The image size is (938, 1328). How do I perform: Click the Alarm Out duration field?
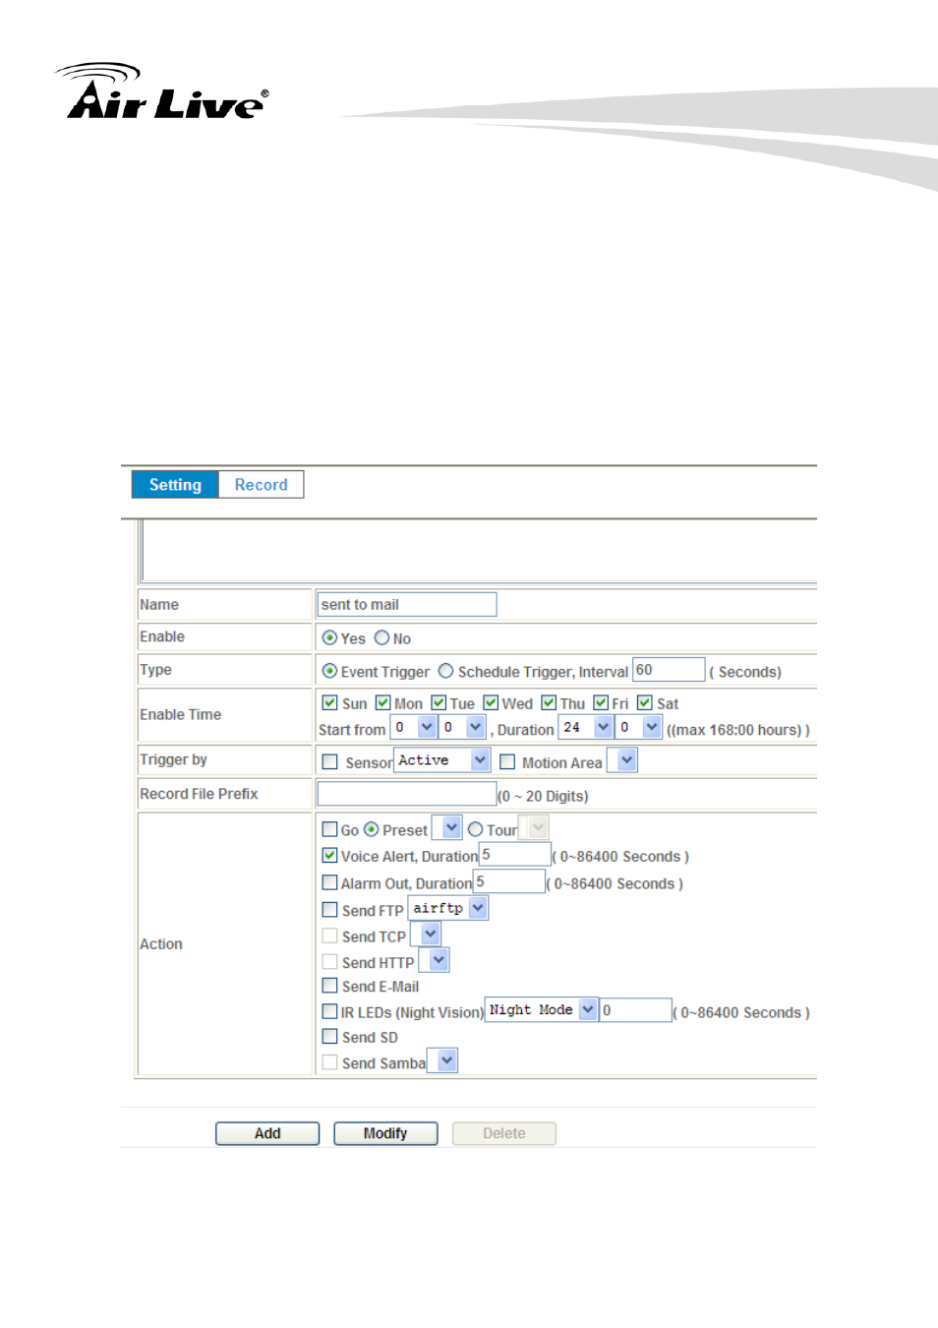click(509, 881)
